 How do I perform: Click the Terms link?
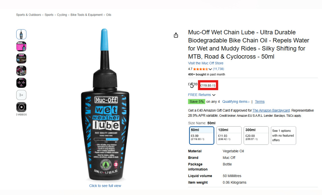click(x=260, y=102)
